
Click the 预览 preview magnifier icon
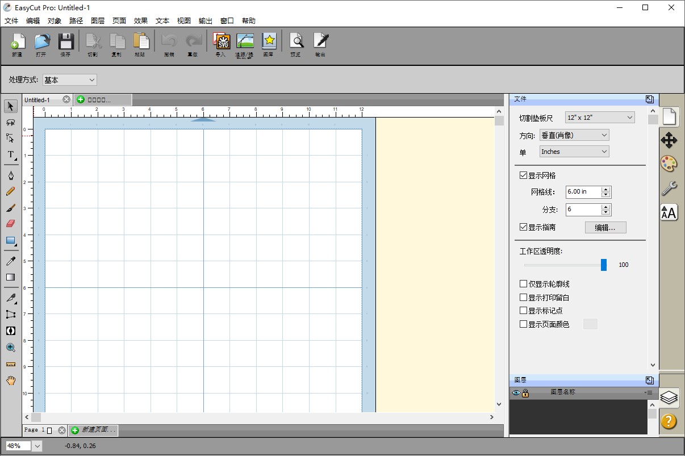pyautogui.click(x=296, y=42)
